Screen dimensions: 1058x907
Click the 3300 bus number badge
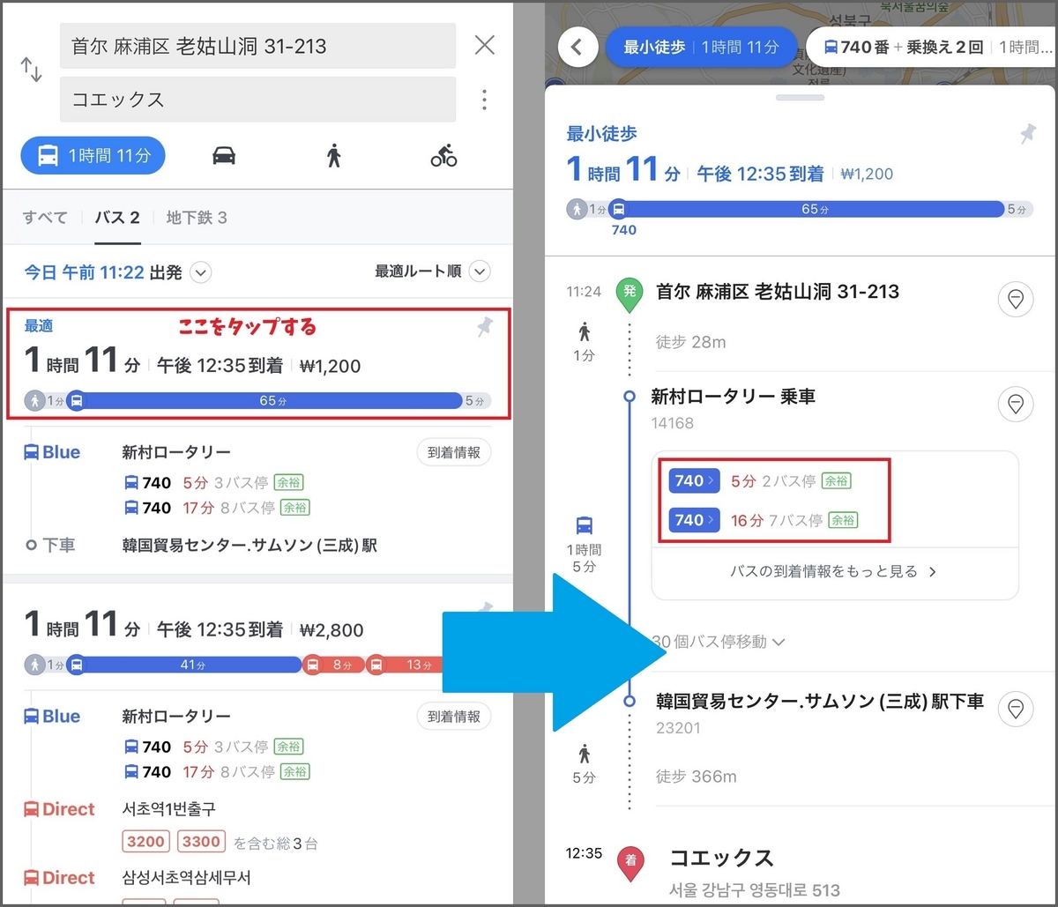click(x=201, y=842)
